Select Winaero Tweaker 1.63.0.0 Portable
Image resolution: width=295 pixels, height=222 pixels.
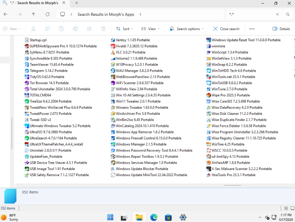coord(139,108)
